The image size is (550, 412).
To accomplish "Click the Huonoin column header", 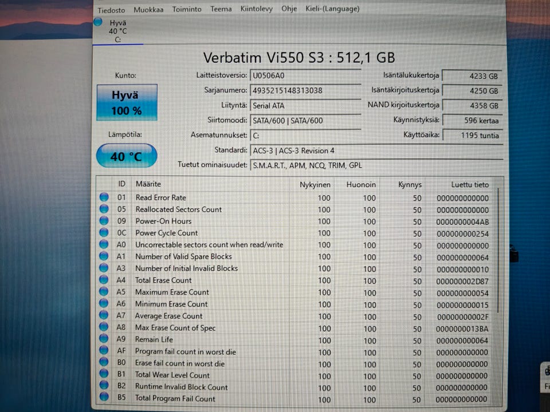I will pyautogui.click(x=361, y=185).
